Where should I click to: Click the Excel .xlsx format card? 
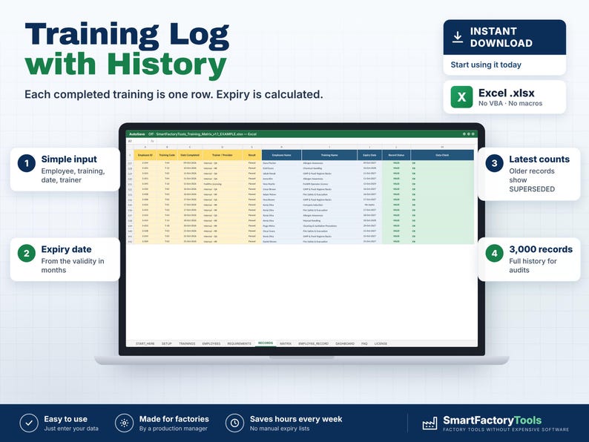504,97
